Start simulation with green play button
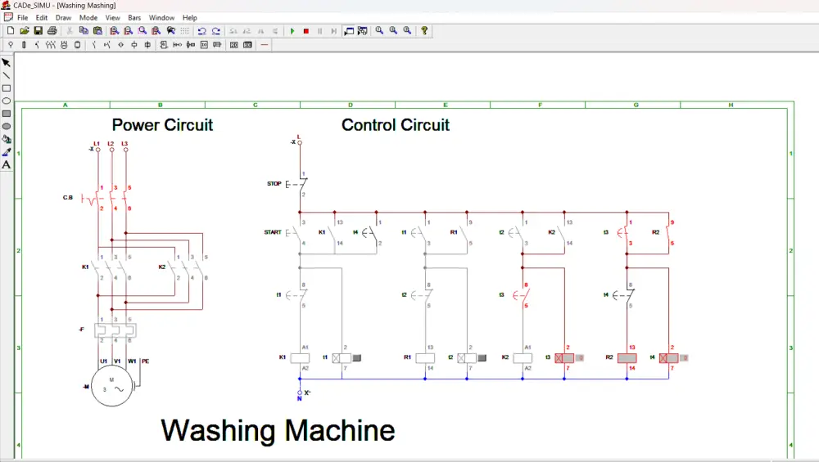The height and width of the screenshot is (462, 819). click(292, 31)
